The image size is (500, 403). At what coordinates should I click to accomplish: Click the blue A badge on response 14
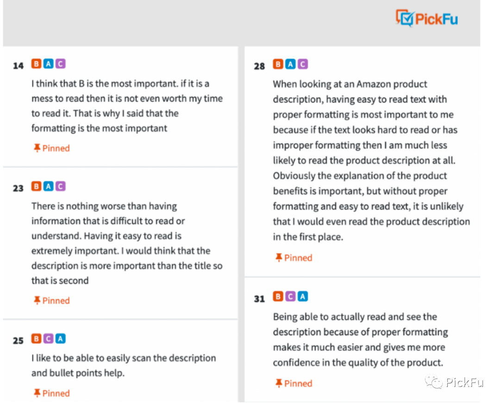(x=49, y=64)
